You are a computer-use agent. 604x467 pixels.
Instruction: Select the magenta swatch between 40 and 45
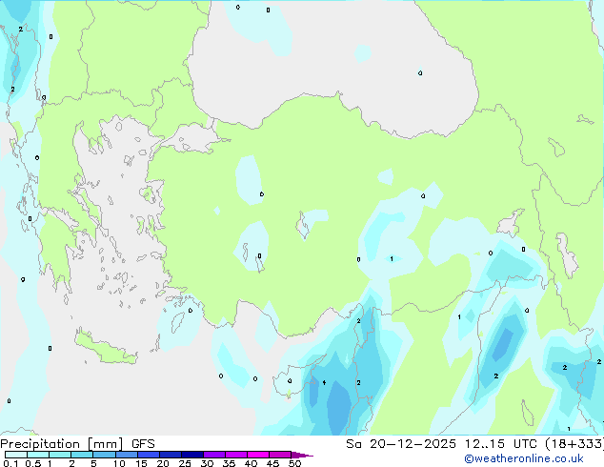click(258, 455)
